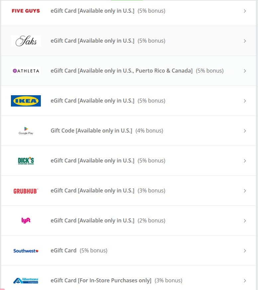Expand the Five Guys row chevron
The height and width of the screenshot is (290, 258).
(245, 11)
